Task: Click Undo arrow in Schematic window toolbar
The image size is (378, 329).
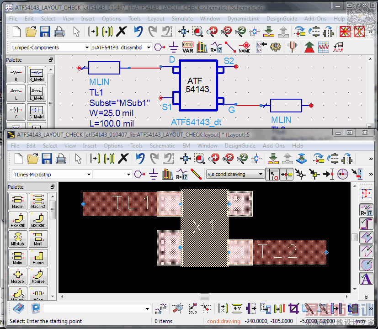Action: pos(138,32)
